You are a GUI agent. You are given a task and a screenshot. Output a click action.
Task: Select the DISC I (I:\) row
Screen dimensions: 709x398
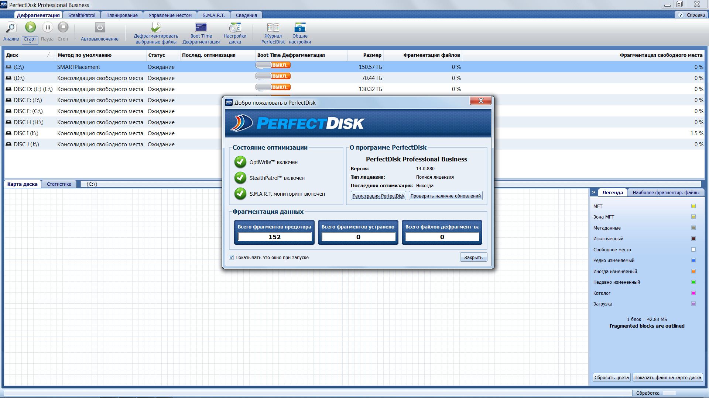pyautogui.click(x=354, y=133)
